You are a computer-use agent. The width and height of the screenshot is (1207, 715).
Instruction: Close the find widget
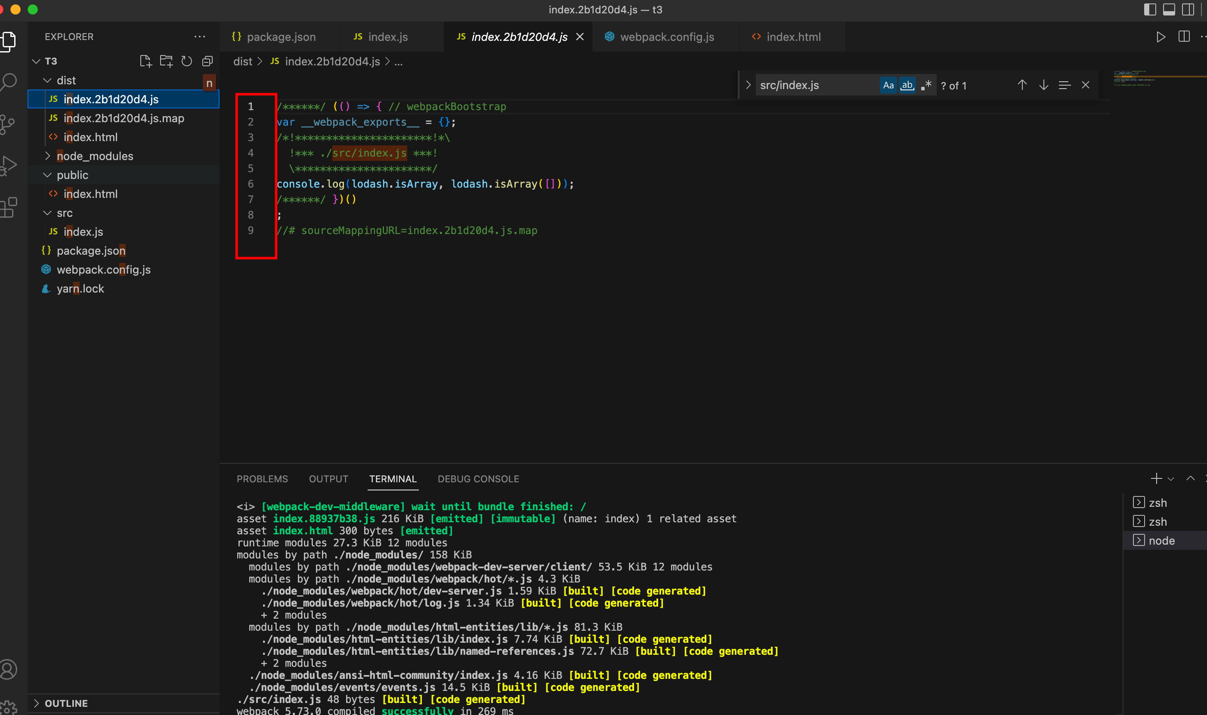click(x=1086, y=85)
